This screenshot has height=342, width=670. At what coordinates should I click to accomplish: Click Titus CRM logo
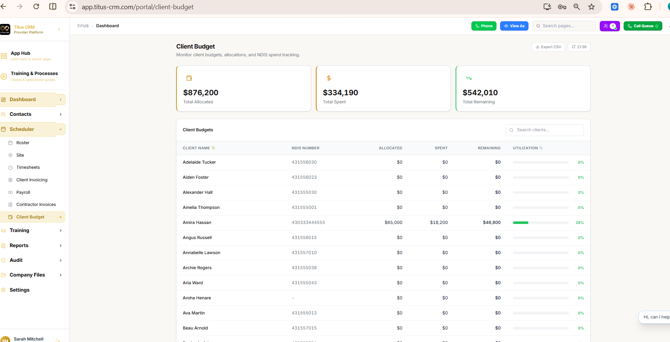(x=5, y=29)
